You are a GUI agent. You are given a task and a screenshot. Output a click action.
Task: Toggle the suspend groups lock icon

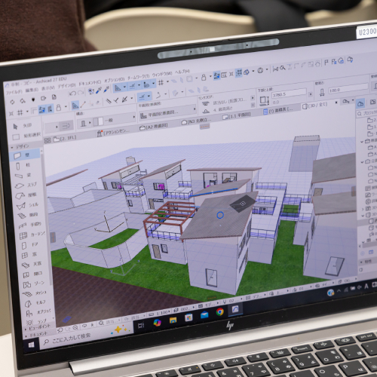pyautogui.click(x=204, y=78)
